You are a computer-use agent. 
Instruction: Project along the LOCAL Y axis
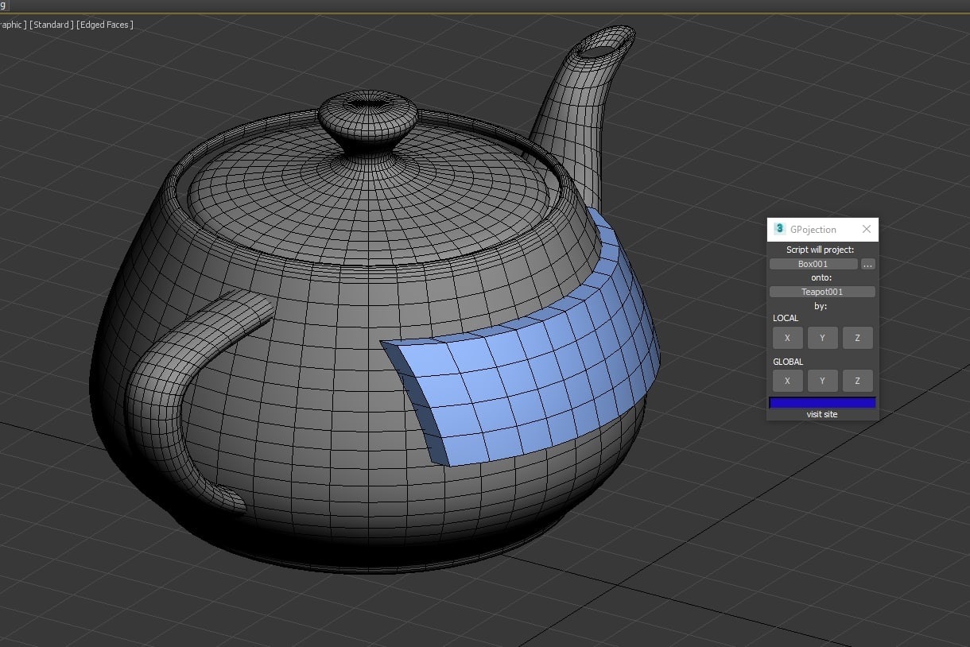822,338
